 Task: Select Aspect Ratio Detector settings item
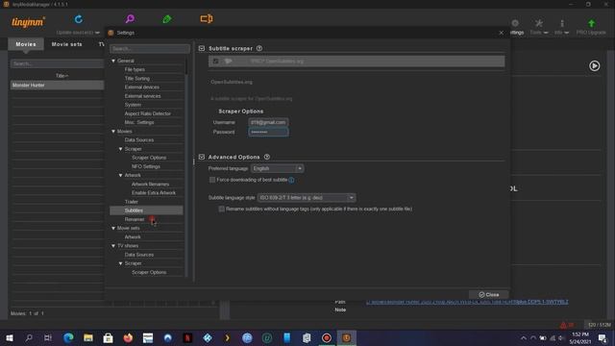click(x=148, y=113)
